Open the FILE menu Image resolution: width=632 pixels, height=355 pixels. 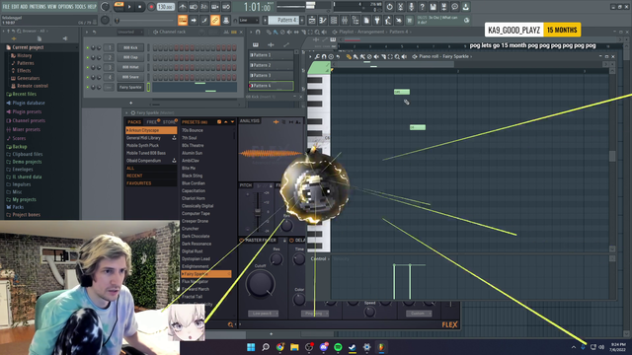(6, 7)
